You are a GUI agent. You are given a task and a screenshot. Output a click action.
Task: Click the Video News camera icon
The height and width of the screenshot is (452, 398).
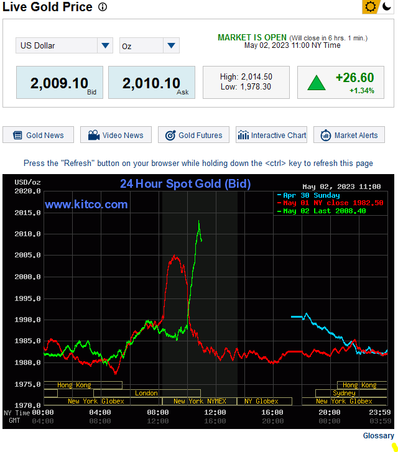click(94, 135)
